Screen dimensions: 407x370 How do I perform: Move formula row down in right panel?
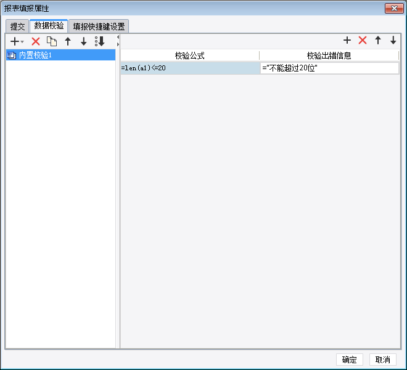coord(393,40)
